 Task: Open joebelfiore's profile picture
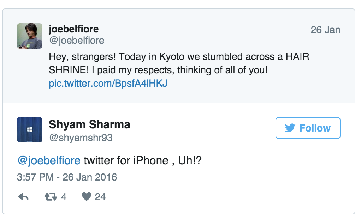click(30, 36)
